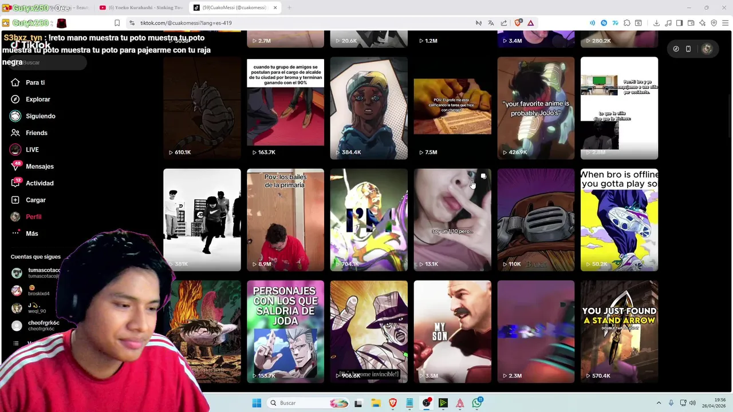Open the Leo AI sparkle icon

[702, 23]
